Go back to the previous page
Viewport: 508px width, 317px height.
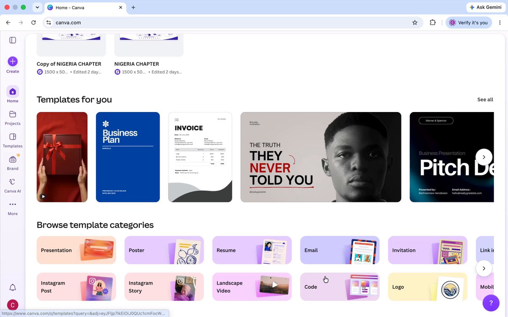click(x=8, y=23)
